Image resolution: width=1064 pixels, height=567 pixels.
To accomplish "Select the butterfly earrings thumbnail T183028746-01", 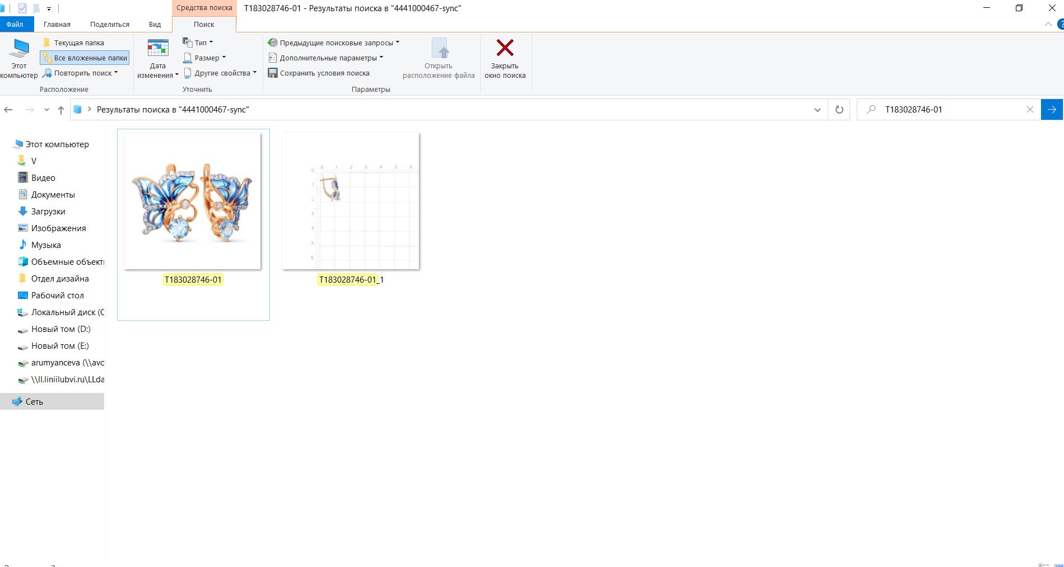I will (x=192, y=202).
